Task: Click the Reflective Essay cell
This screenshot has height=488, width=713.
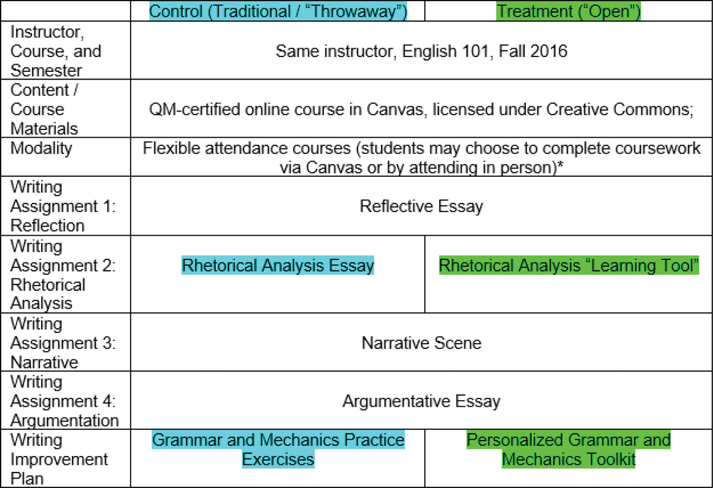Action: pyautogui.click(x=421, y=206)
